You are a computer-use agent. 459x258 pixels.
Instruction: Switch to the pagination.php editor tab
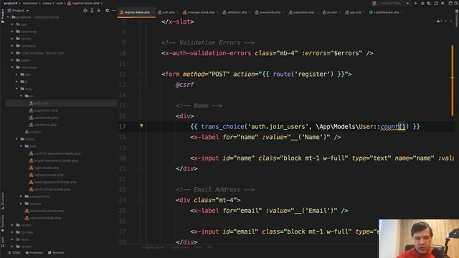click(303, 12)
